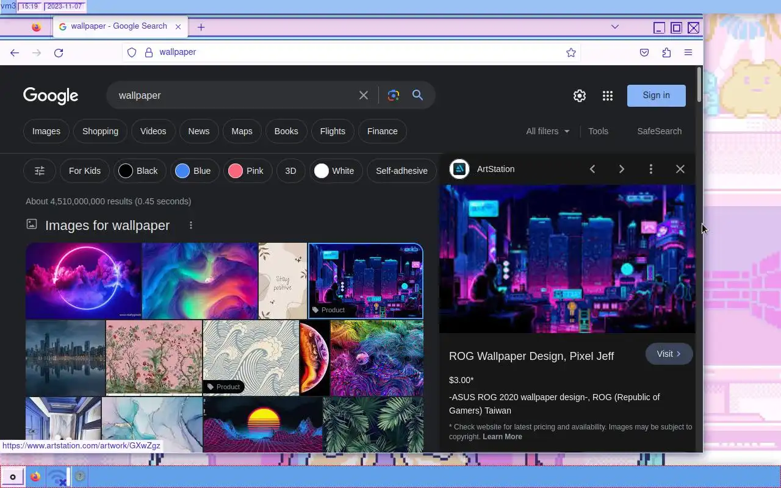Open the site security padlock icon
The image size is (781, 488).
click(x=148, y=52)
